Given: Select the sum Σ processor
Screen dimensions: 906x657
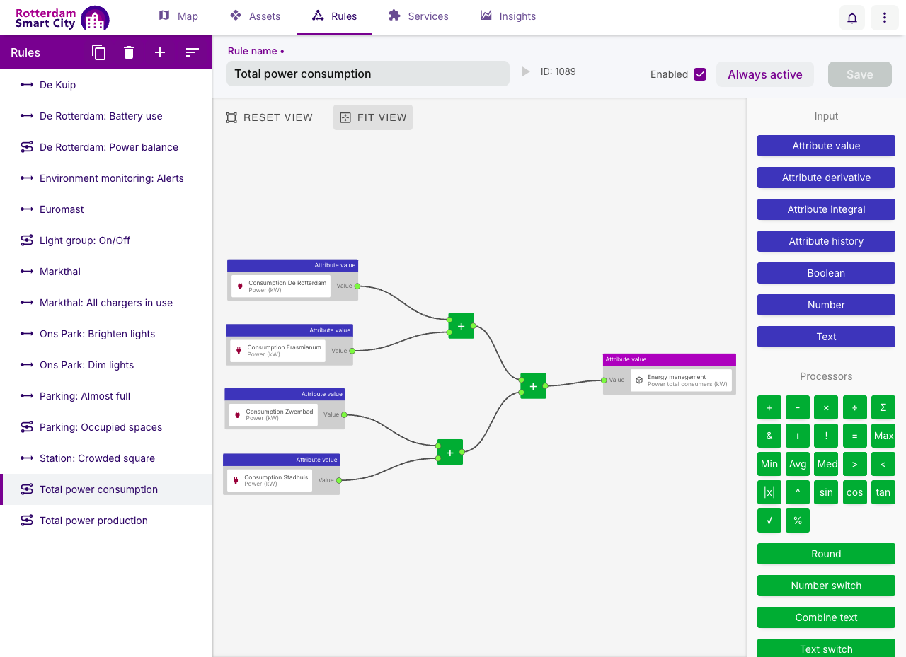Looking at the screenshot, I should [883, 407].
